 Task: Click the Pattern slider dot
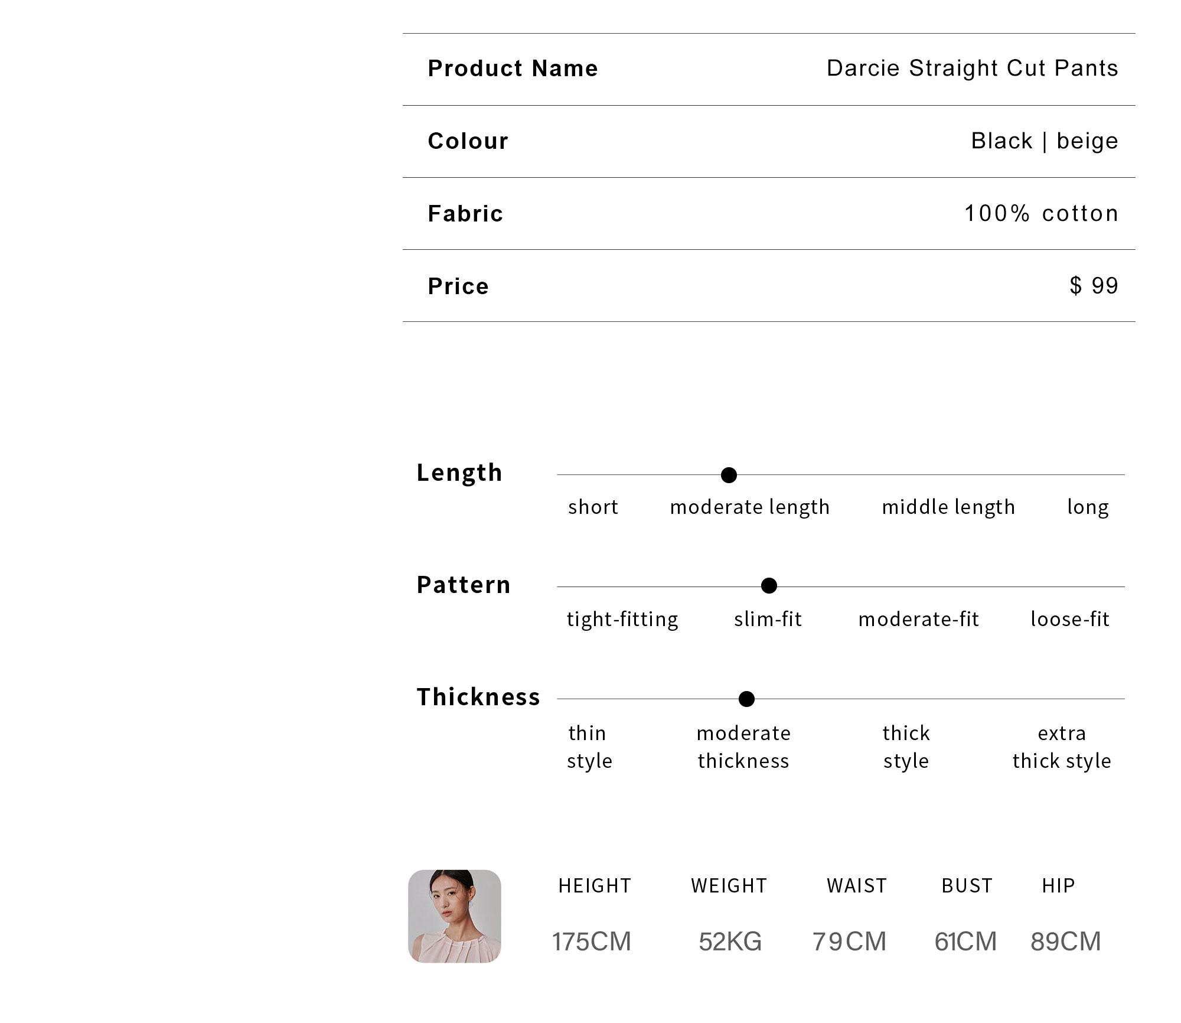click(x=769, y=586)
